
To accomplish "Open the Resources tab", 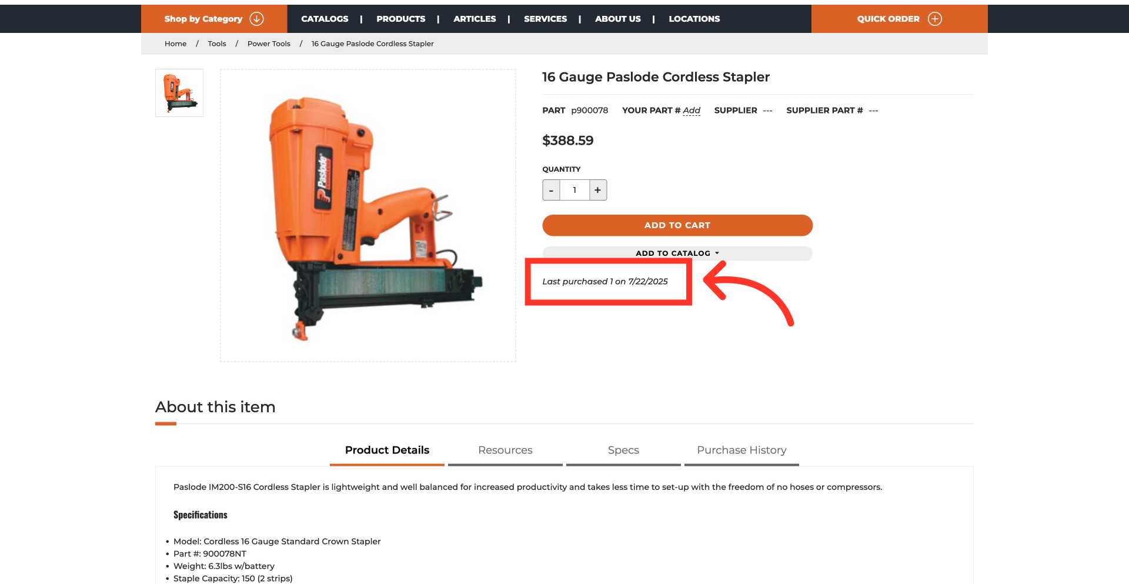I will coord(505,450).
